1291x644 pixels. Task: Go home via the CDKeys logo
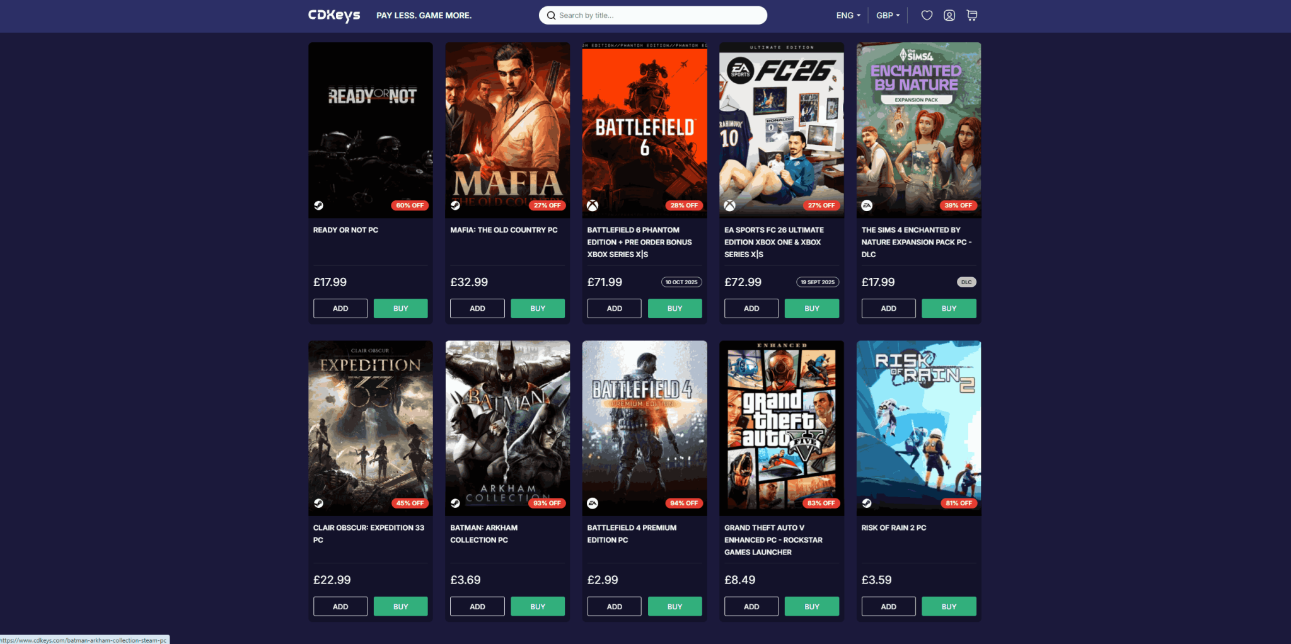333,14
